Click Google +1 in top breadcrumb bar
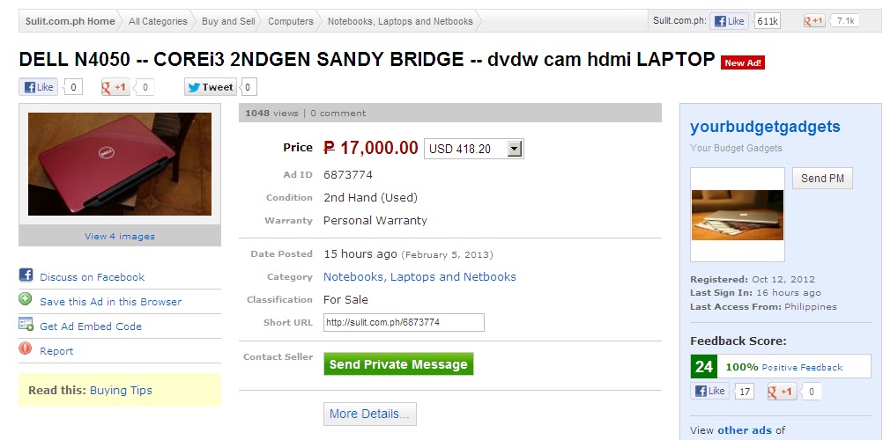The width and height of the screenshot is (883, 440). point(813,21)
